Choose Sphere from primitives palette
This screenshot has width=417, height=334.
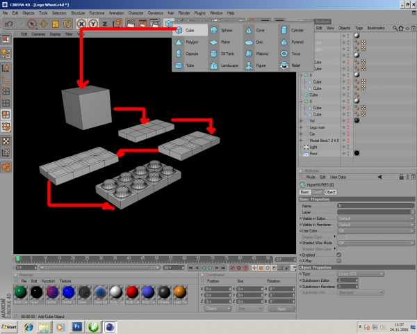pos(225,31)
